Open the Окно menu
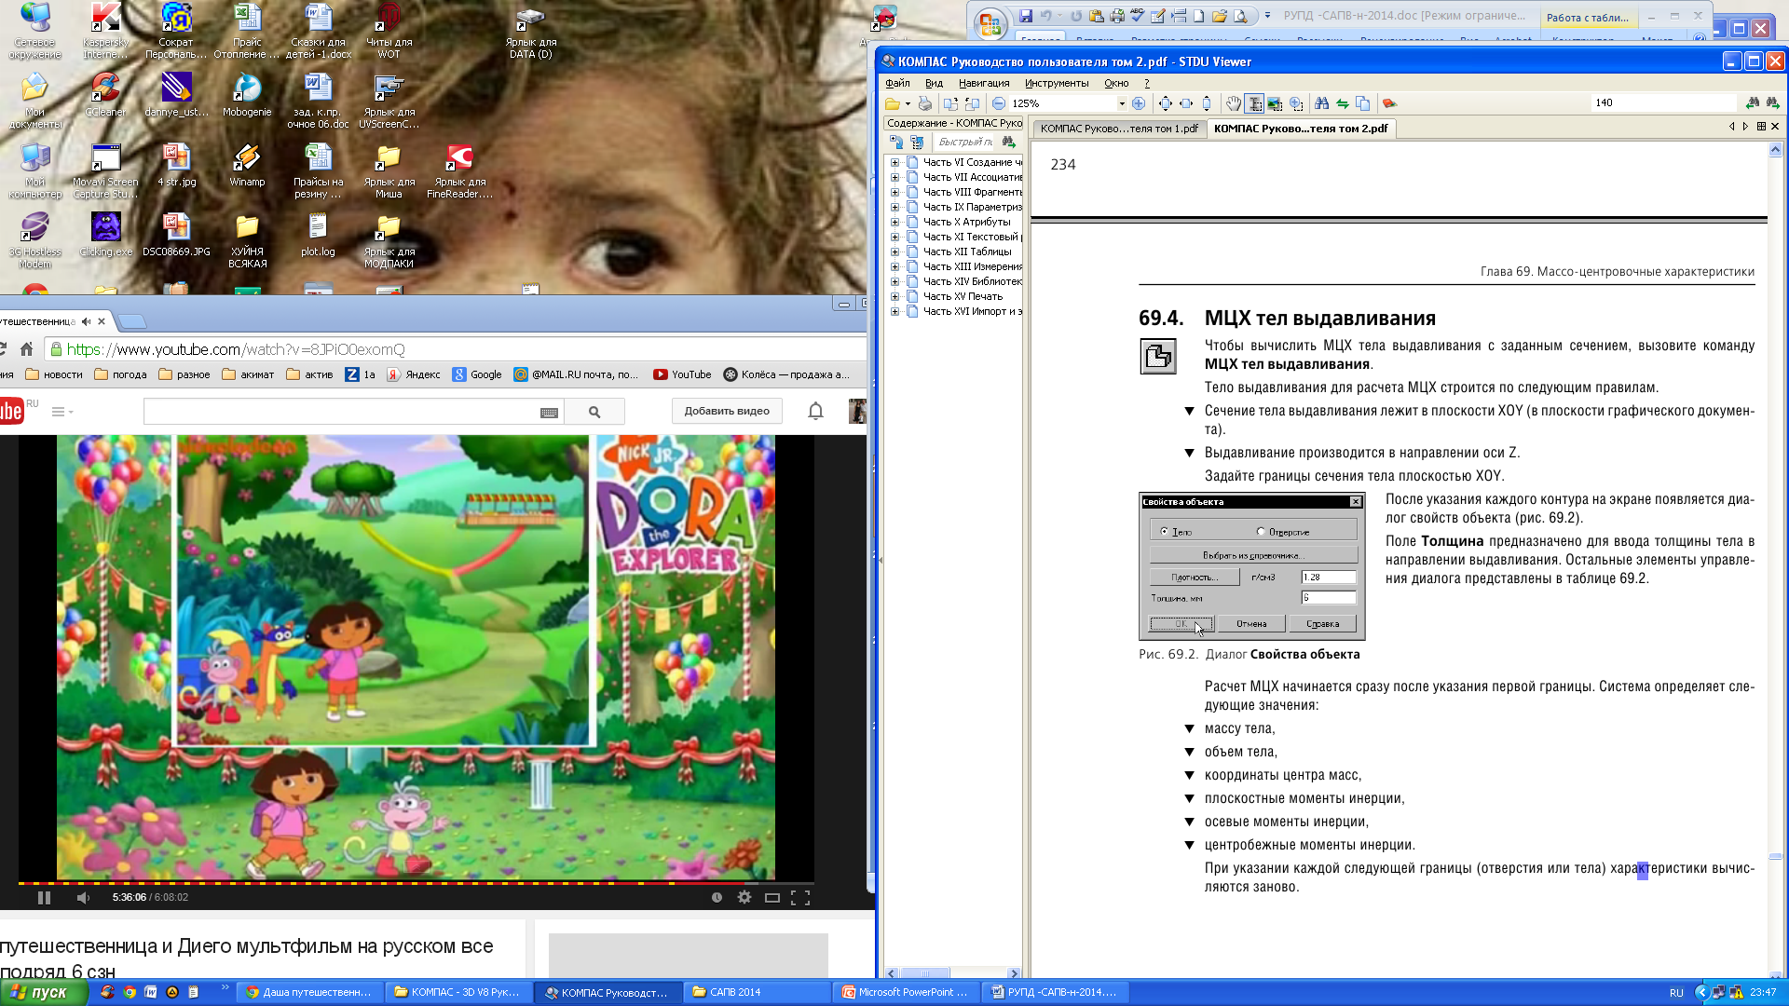1789x1006 pixels. coord(1116,83)
